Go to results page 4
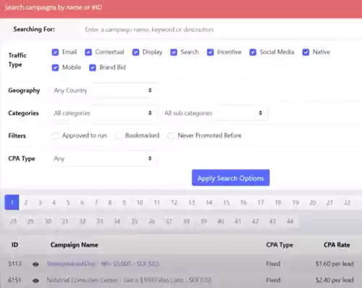The width and height of the screenshot is (362, 288). point(54,202)
